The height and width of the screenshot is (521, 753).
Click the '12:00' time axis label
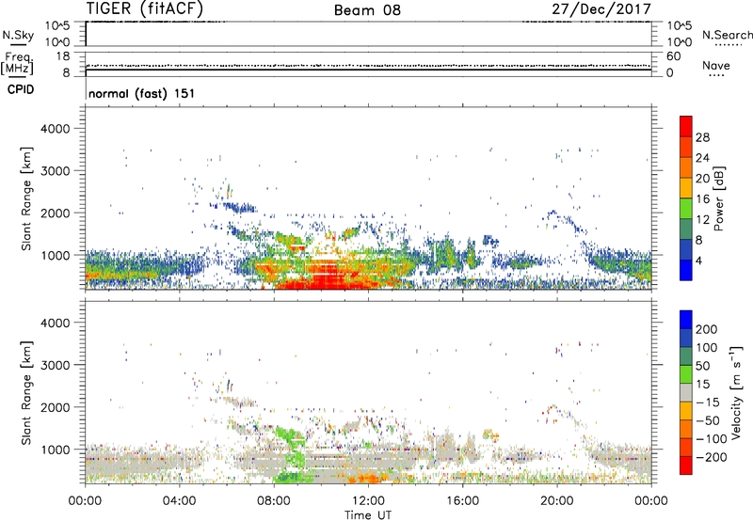coord(368,501)
